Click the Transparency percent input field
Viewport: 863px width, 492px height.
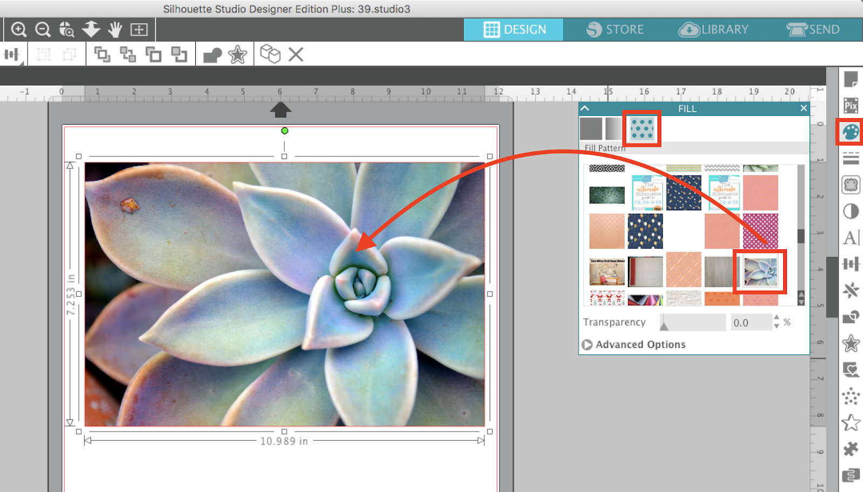(751, 323)
